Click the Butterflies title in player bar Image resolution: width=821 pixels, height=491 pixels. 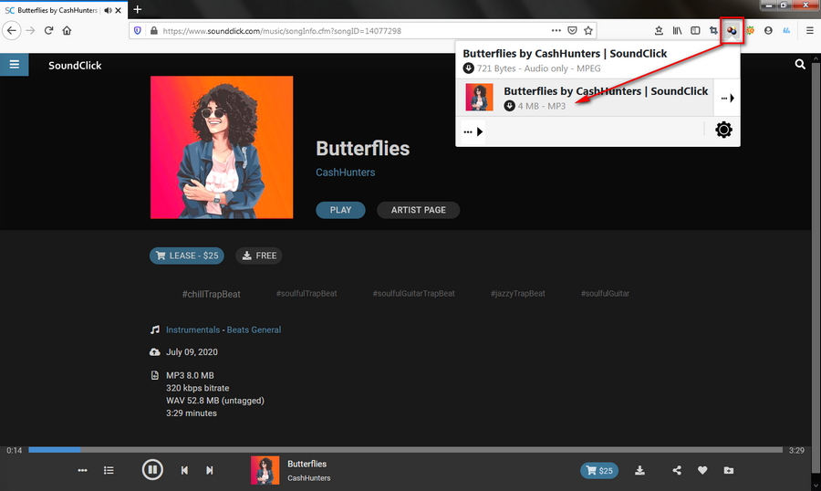pos(307,464)
